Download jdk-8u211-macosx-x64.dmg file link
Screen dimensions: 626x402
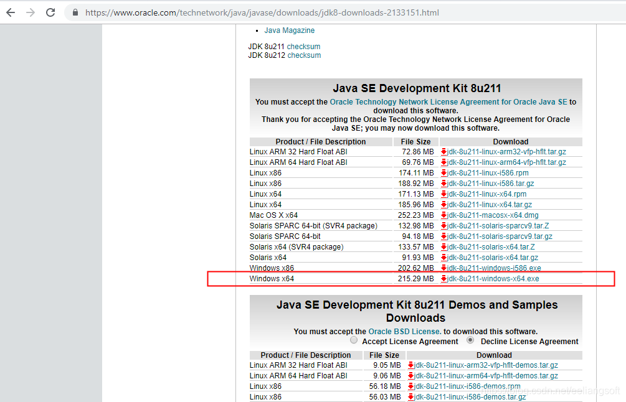[493, 215]
